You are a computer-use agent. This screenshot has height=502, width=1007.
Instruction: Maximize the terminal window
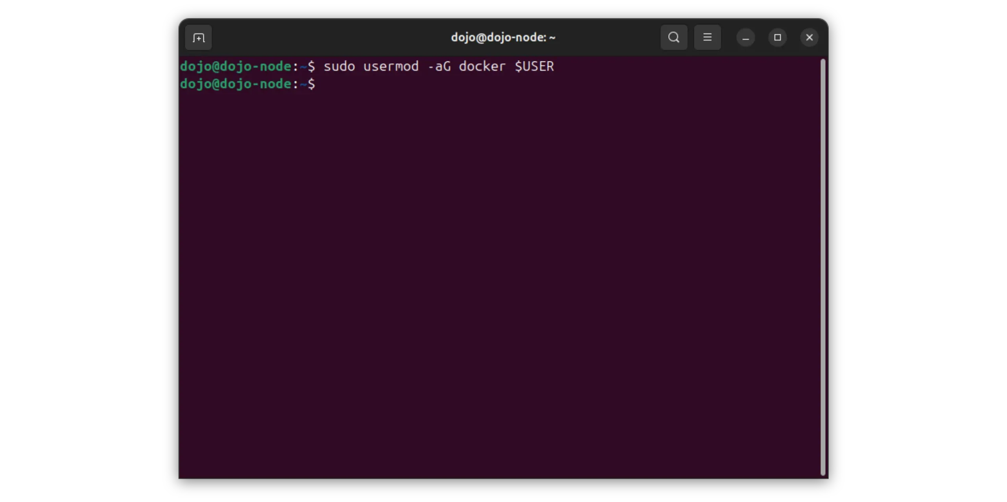click(777, 37)
